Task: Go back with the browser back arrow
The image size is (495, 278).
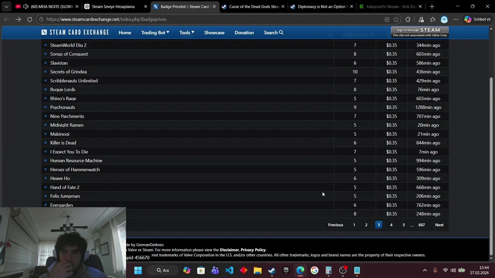Action: 7,19
